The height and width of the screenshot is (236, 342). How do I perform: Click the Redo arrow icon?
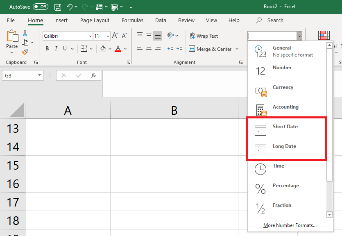pos(85,7)
